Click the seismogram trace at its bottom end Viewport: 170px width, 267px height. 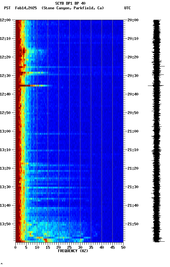tap(159, 241)
